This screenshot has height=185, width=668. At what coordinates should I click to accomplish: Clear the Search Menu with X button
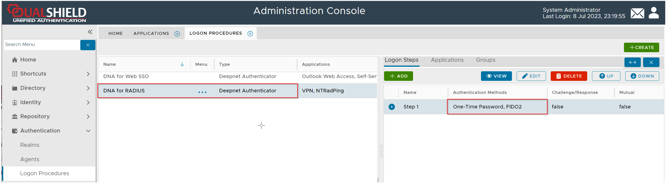(88, 45)
